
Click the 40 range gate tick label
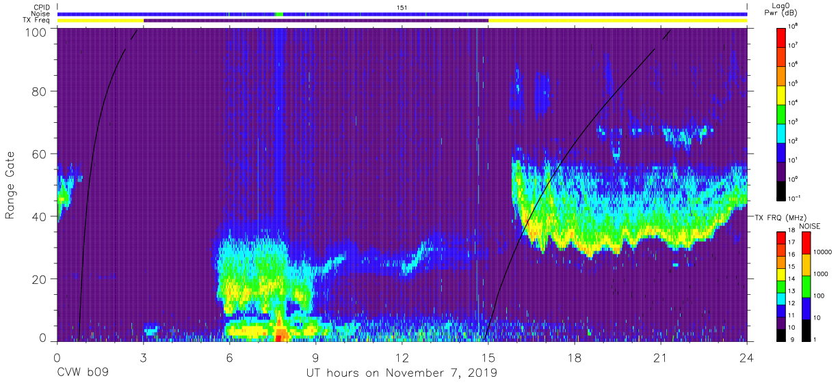pos(40,216)
